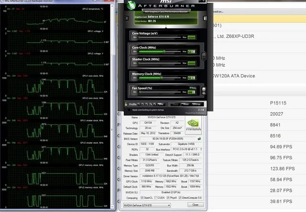Click the Kombustor K button
This screenshot has height=212, width=306.
click(127, 18)
